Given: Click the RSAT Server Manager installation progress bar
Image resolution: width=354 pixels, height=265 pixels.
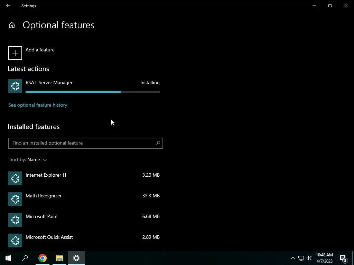Looking at the screenshot, I should click(93, 92).
